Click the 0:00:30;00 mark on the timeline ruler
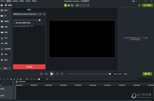Viewport: 154px width, 101px height. (63, 85)
